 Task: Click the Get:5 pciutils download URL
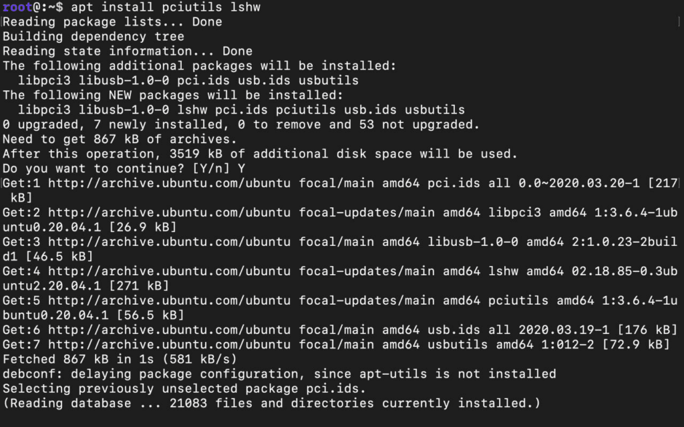[x=169, y=301]
